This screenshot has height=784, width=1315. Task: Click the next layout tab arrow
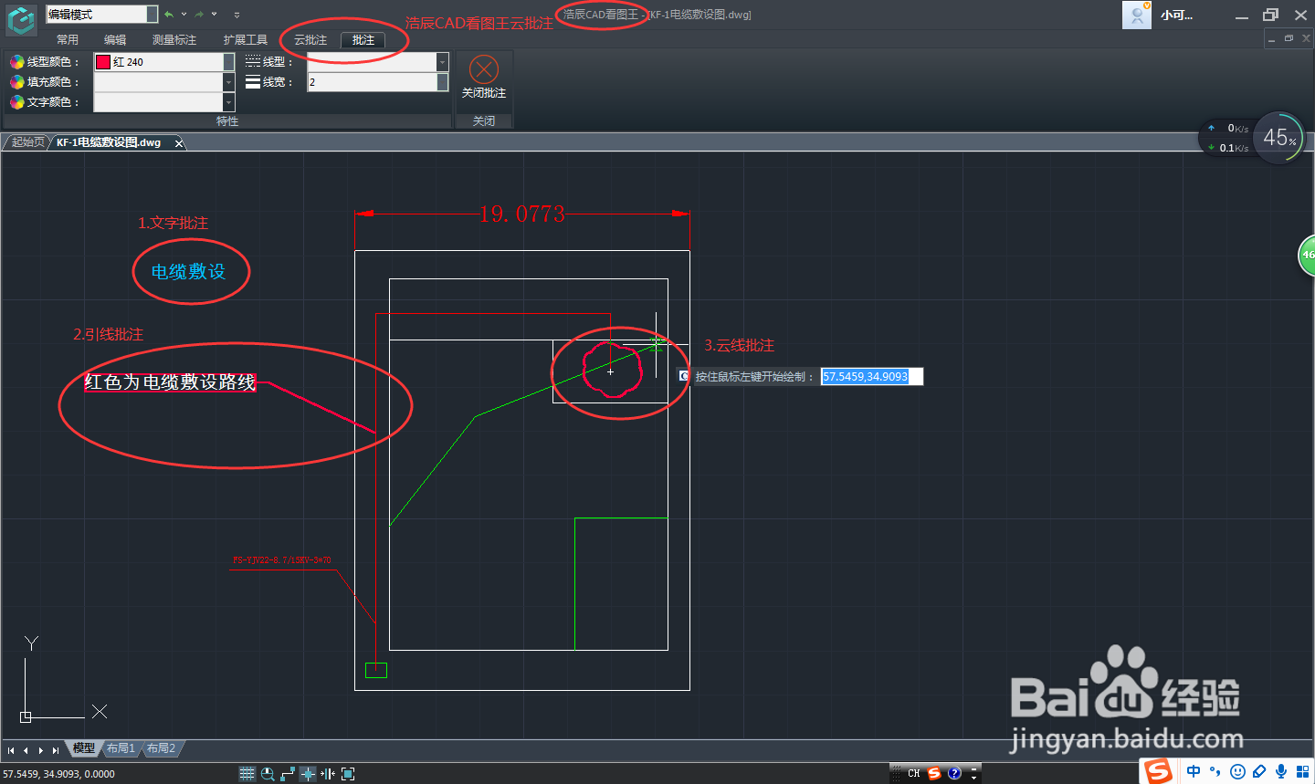coord(41,750)
